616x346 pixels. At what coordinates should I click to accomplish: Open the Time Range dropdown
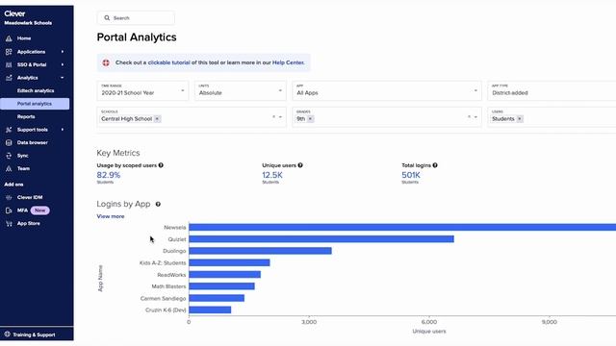pyautogui.click(x=142, y=90)
